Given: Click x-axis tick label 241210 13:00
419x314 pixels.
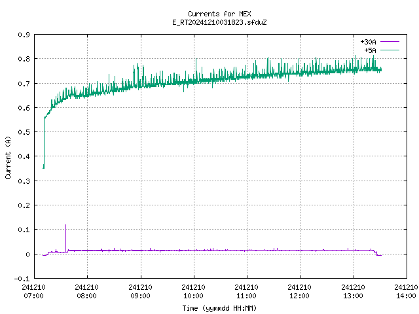Looking at the screenshot, I should [x=353, y=292].
